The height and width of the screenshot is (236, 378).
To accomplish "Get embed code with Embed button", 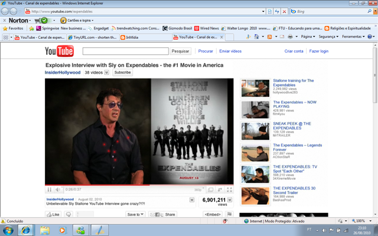I will 212,214.
